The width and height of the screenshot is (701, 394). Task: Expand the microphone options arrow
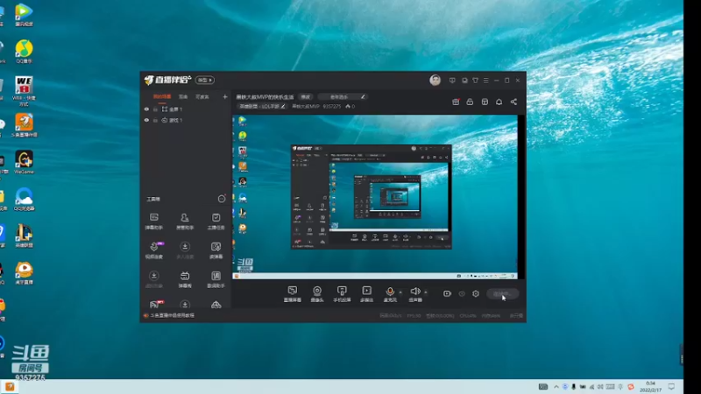[400, 292]
